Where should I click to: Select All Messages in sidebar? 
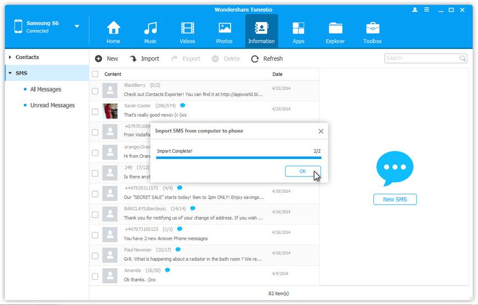pos(46,89)
